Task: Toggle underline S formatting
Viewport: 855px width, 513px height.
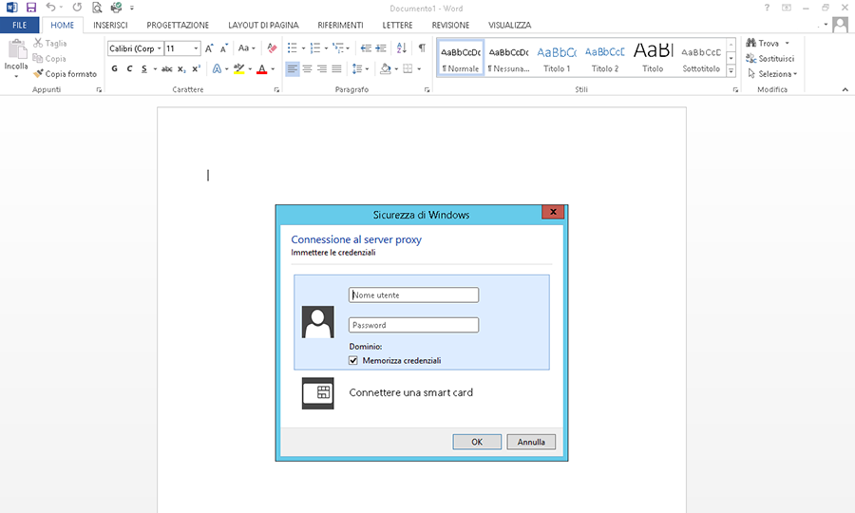Action: [144, 68]
